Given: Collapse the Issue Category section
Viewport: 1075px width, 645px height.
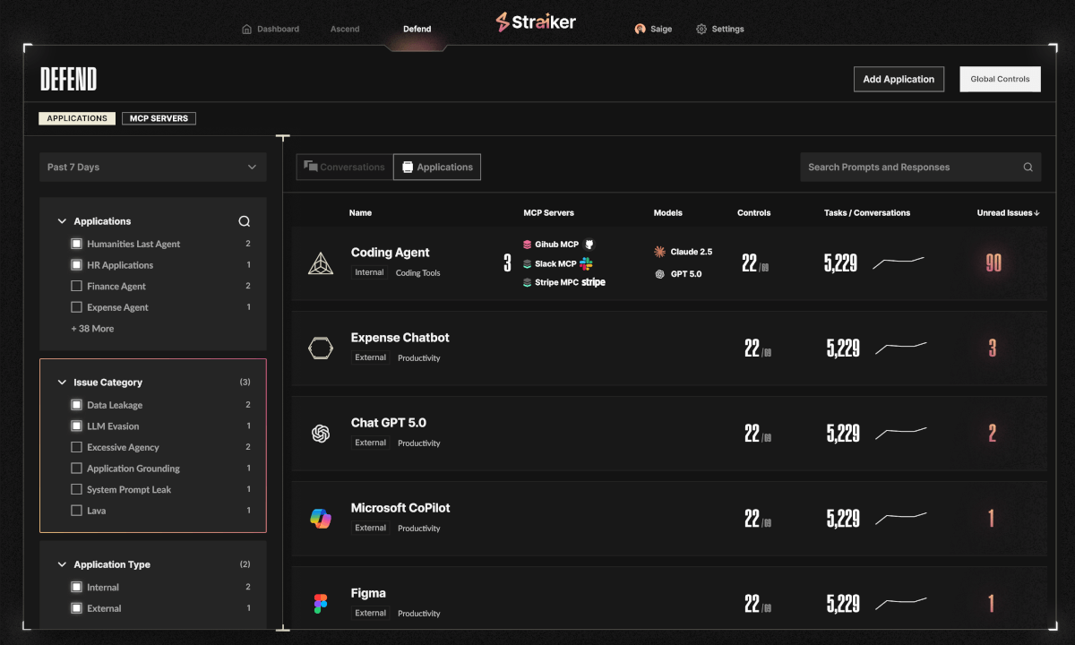Looking at the screenshot, I should coord(62,383).
